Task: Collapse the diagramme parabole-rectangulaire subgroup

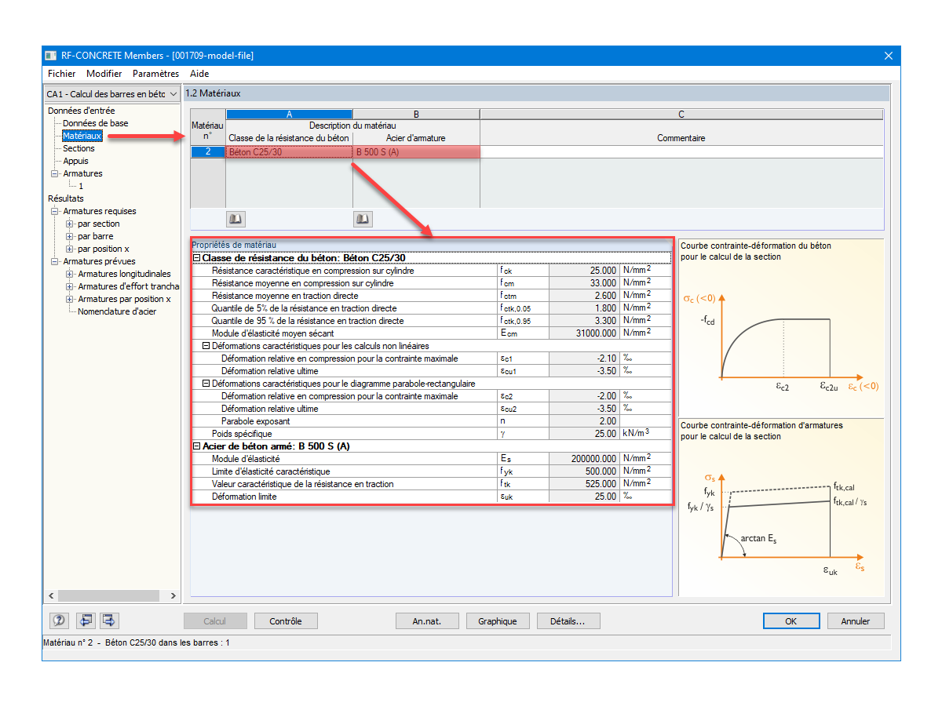Action: 206,383
